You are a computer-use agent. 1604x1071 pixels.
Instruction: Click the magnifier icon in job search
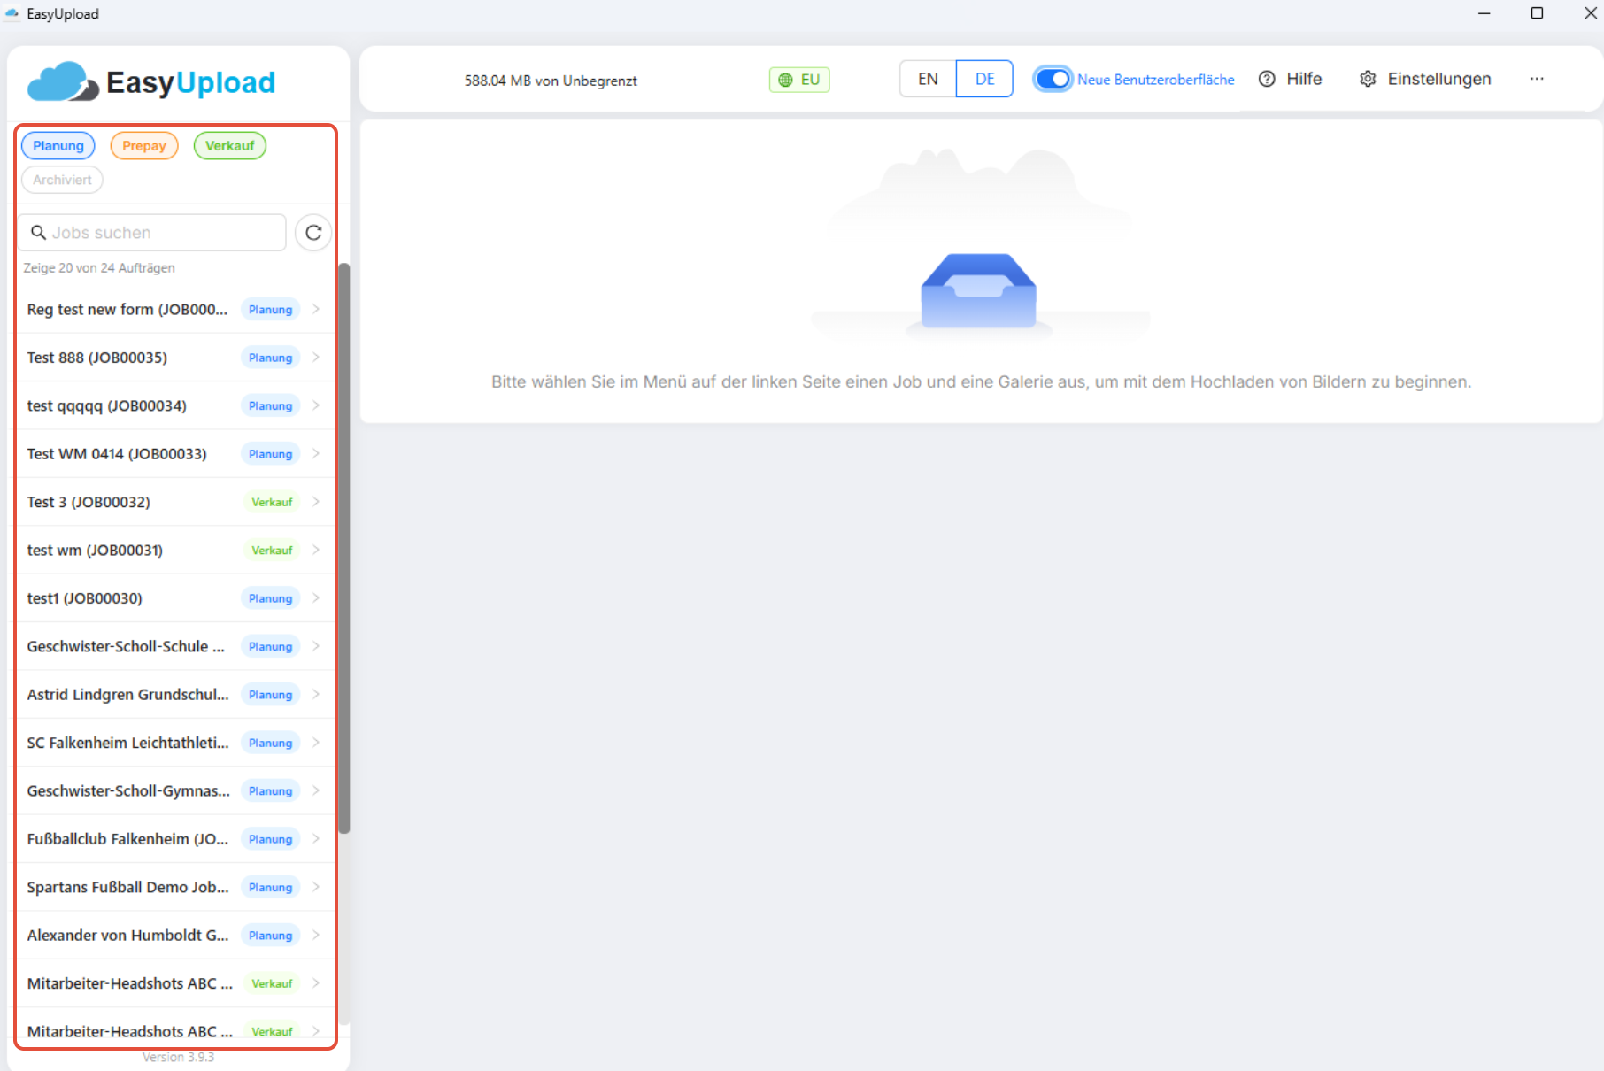pyautogui.click(x=38, y=233)
